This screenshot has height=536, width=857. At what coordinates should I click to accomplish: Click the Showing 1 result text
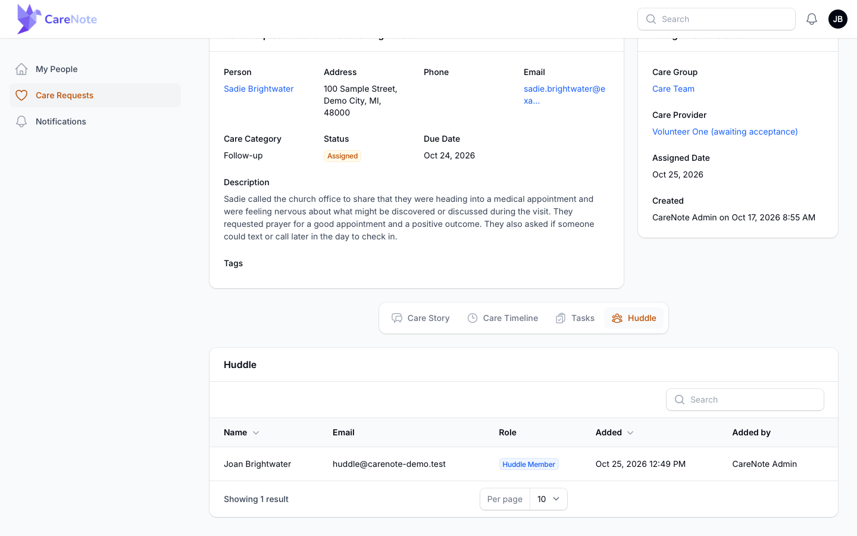click(256, 499)
